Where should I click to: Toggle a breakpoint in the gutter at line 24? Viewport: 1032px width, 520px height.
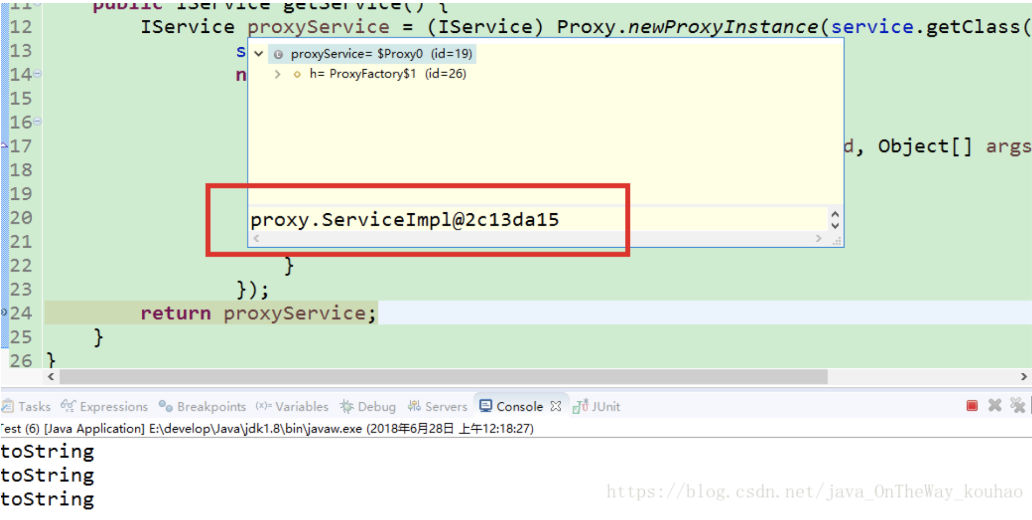(x=4, y=313)
